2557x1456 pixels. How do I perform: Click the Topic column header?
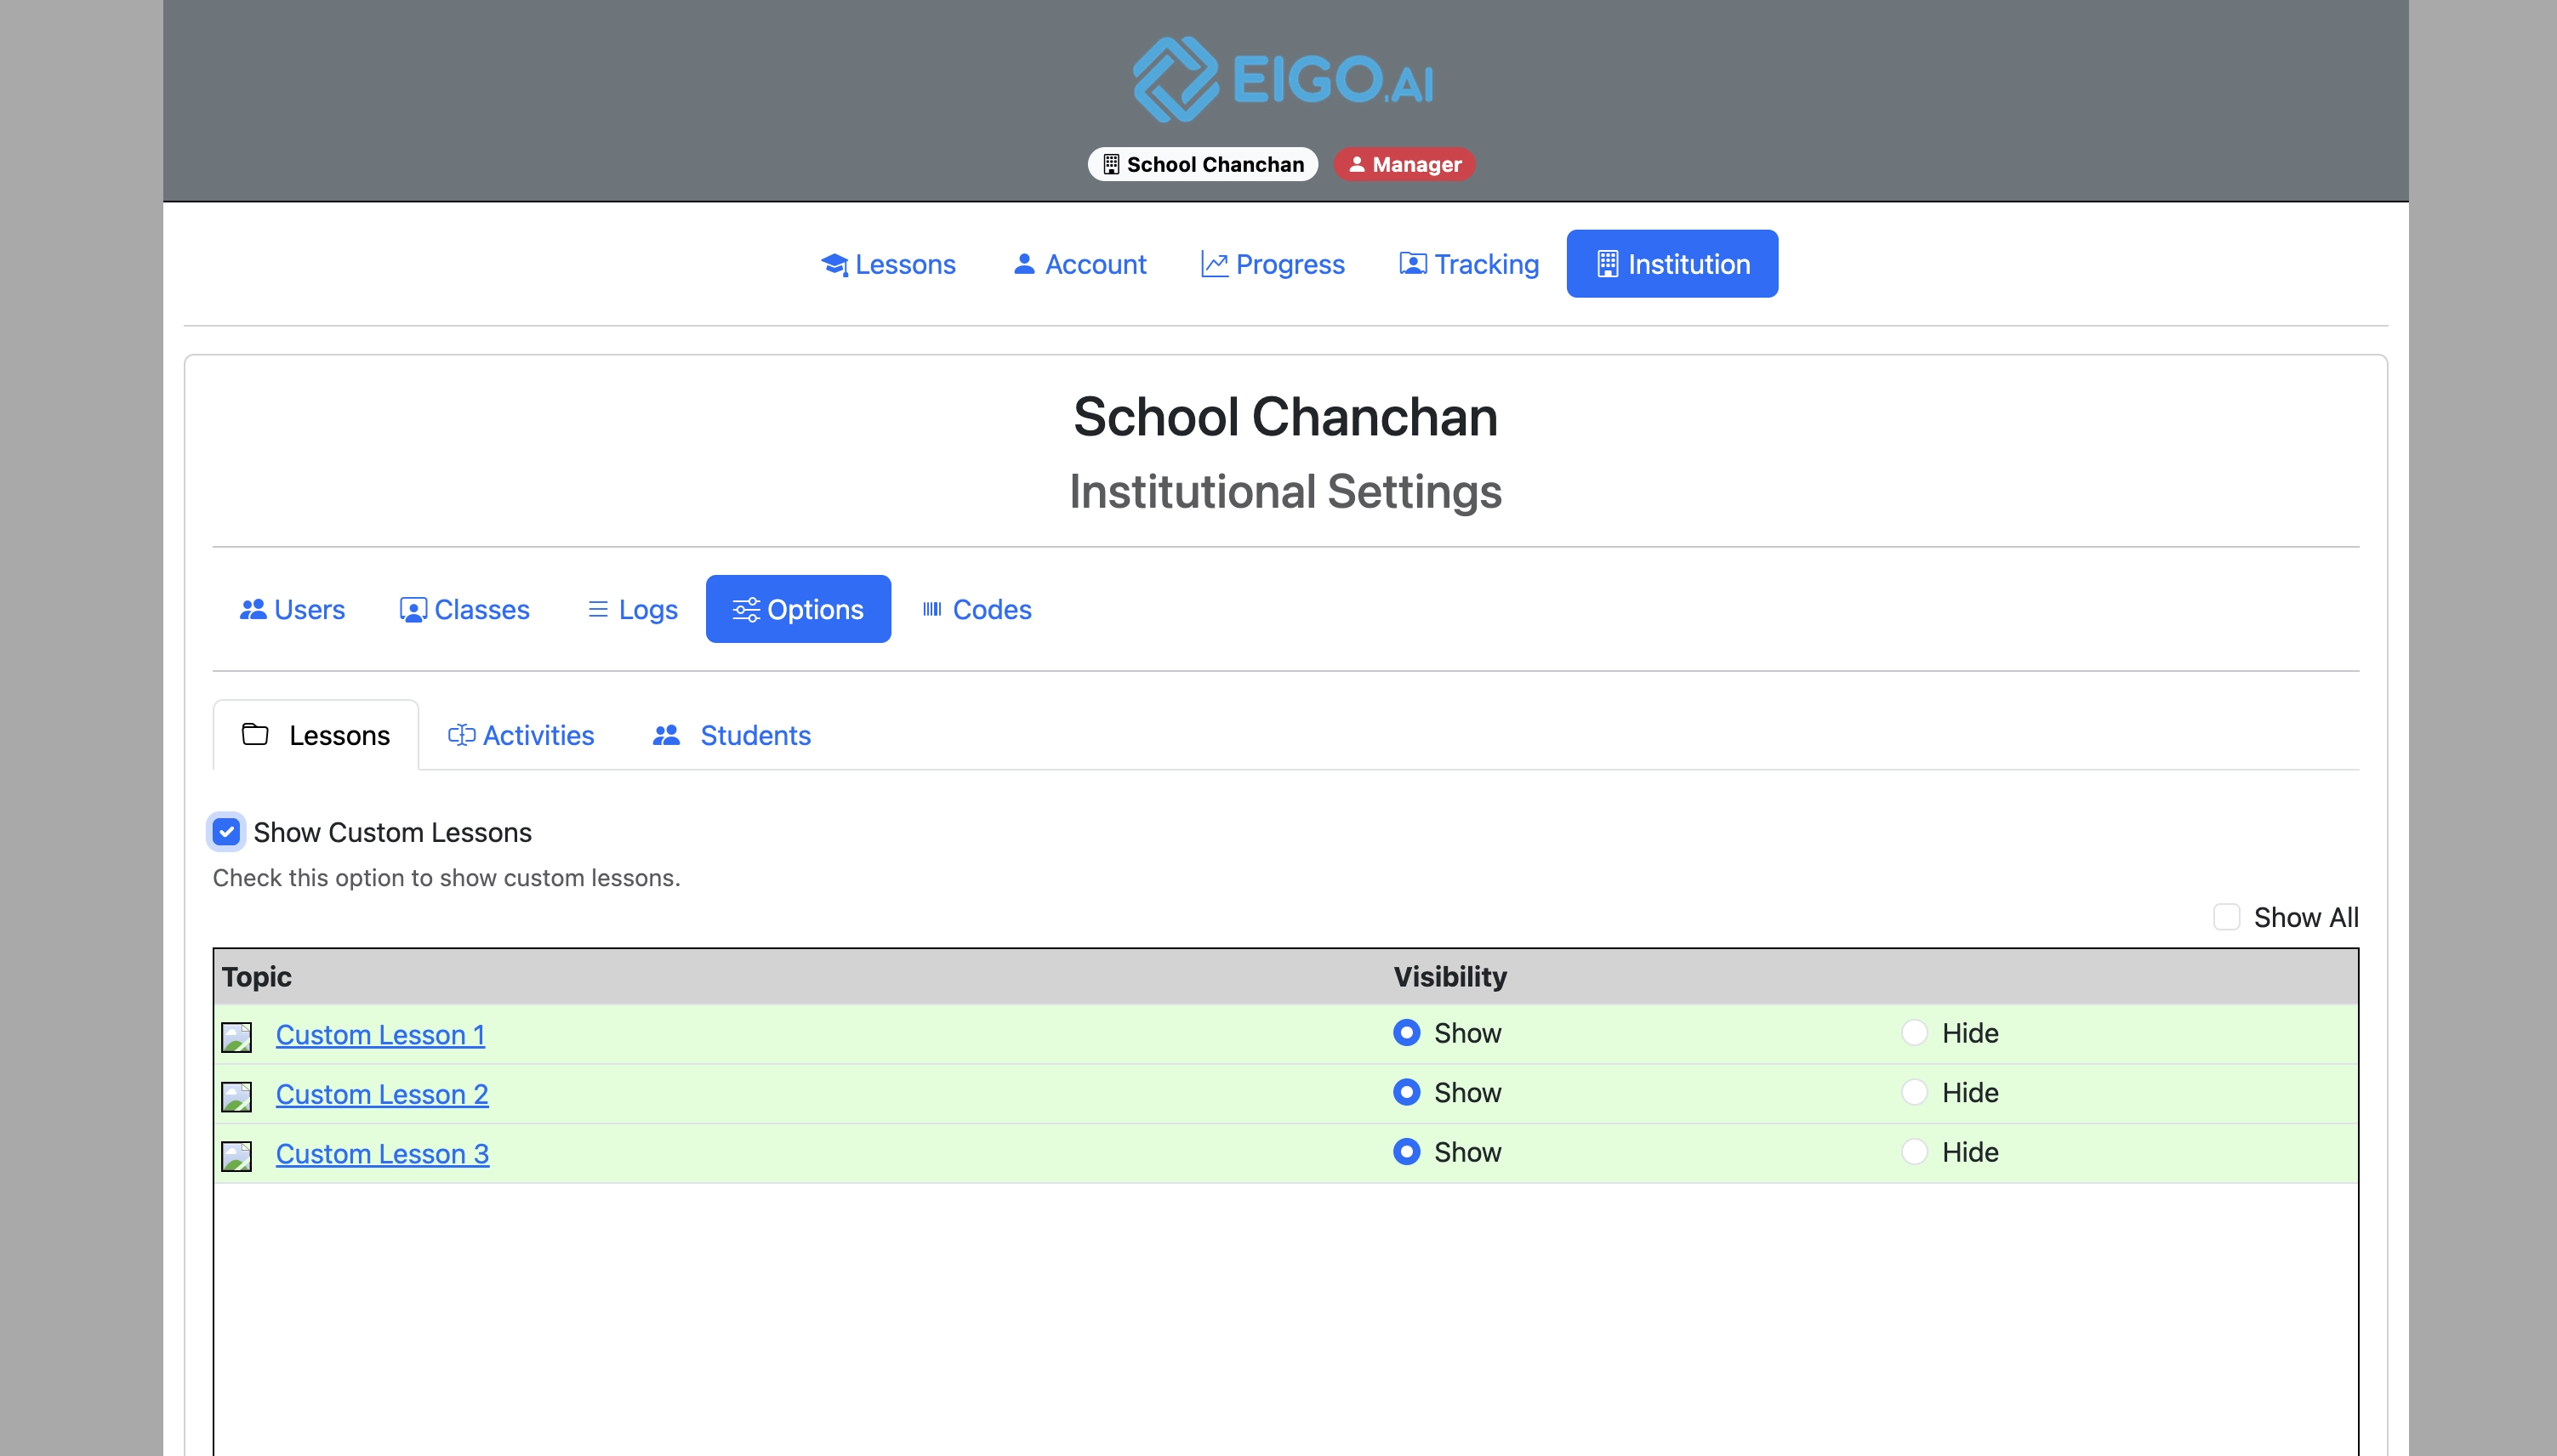click(x=257, y=976)
